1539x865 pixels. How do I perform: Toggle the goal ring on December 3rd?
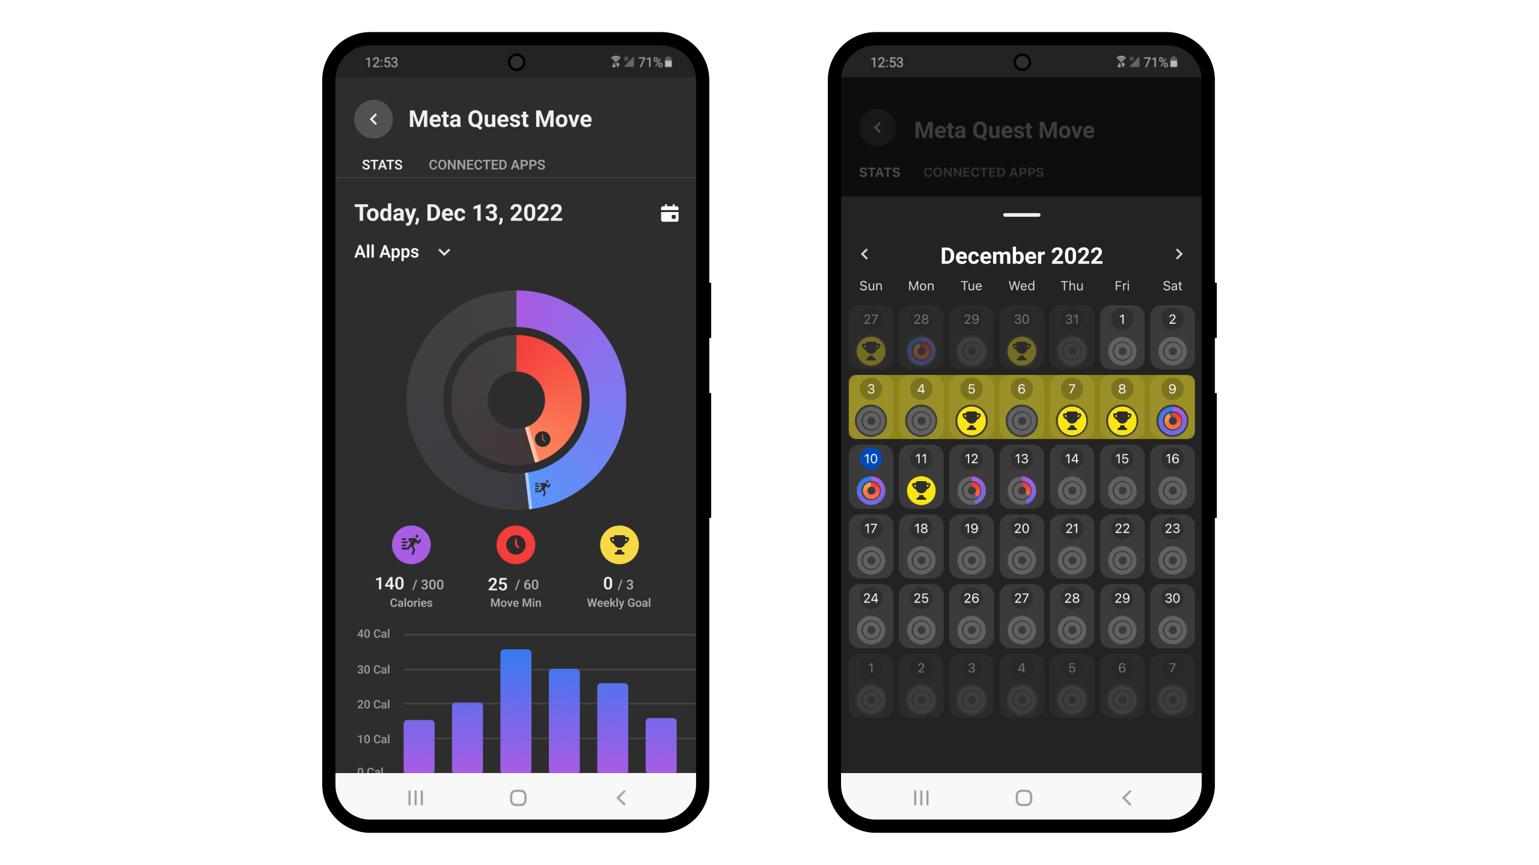tap(870, 419)
